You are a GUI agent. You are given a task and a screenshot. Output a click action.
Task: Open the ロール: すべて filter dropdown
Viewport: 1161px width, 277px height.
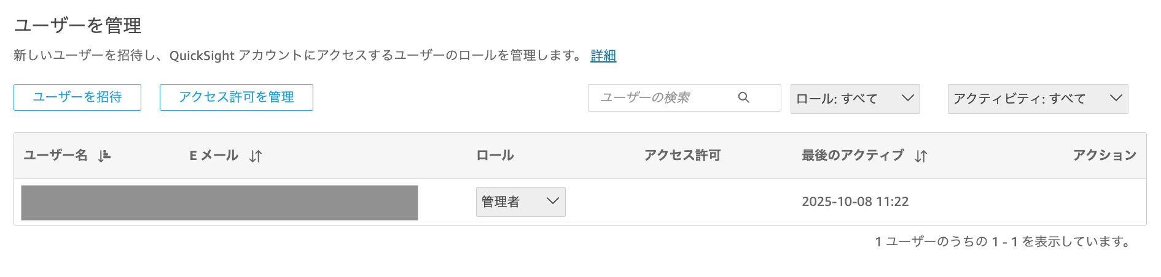[854, 99]
